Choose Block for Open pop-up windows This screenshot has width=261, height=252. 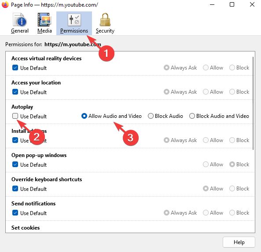[x=232, y=164]
